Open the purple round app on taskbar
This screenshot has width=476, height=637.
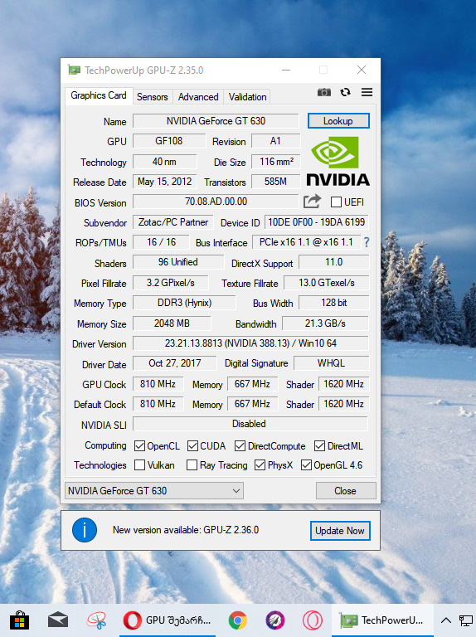tap(275, 620)
